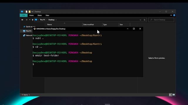The image size is (188, 105).
Task: Expand the chevron after Desktop breadcrumb
Action: point(56,20)
